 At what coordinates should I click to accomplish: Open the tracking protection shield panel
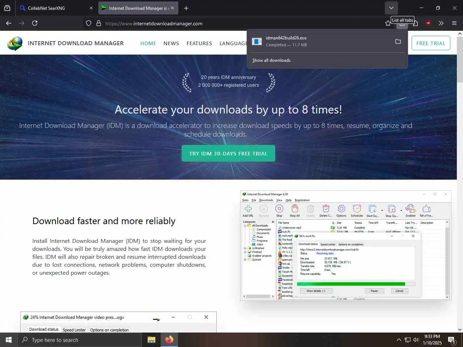coord(89,23)
